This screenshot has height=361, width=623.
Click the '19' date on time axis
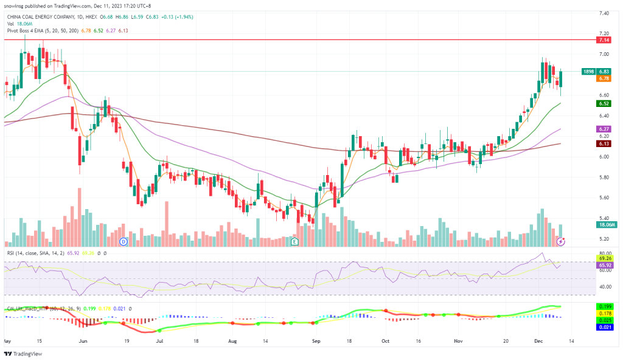[127, 341]
